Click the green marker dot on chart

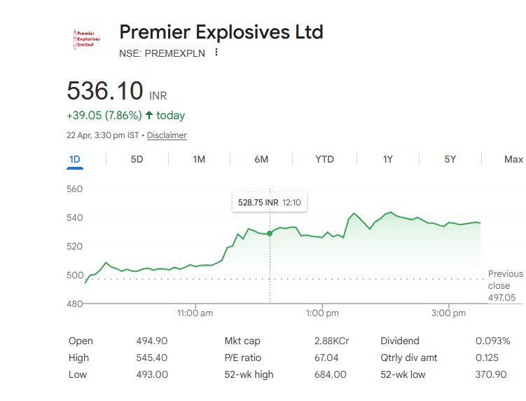click(270, 233)
